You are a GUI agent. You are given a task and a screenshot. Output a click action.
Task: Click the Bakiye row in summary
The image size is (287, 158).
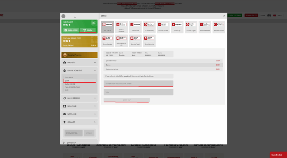(x=163, y=65)
